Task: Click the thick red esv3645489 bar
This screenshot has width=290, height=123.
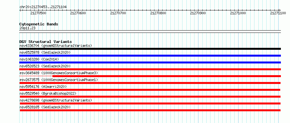Action: [x=167, y=76]
